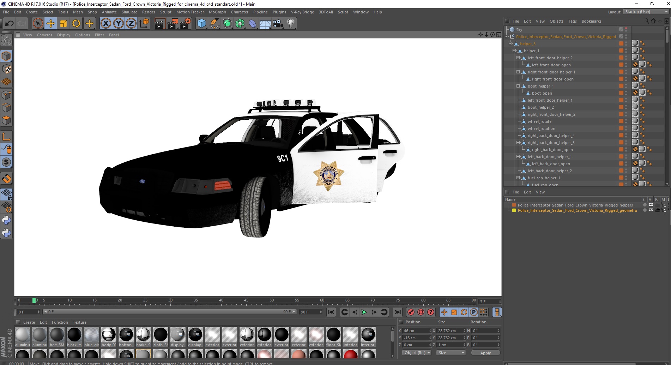Collapse the Police_Interceptor root object
The height and width of the screenshot is (365, 671).
[507, 37]
